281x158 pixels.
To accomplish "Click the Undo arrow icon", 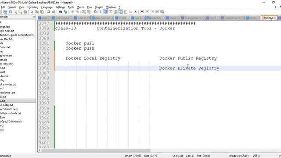I will pyautogui.click(x=49, y=12).
